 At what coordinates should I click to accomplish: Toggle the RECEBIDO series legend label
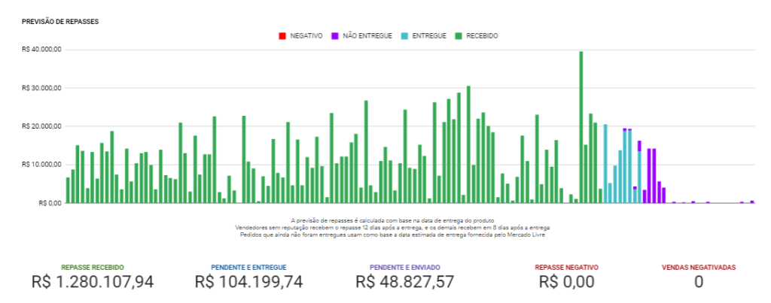(482, 36)
